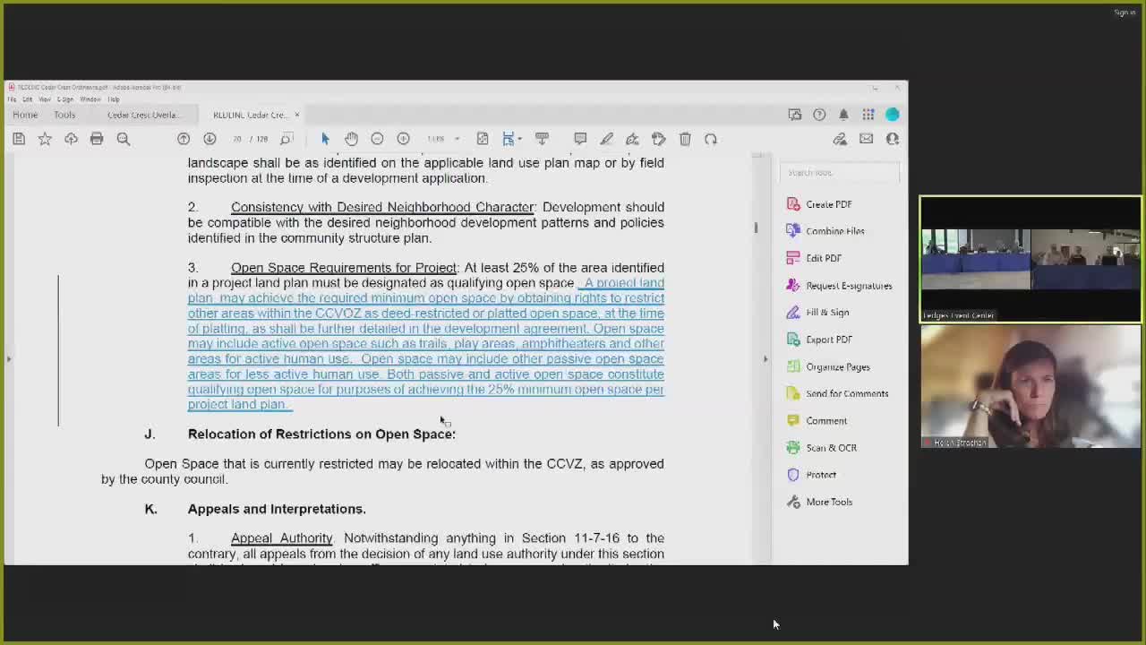Click the Highlight pen tool icon
Image resolution: width=1146 pixels, height=645 pixels.
pyautogui.click(x=606, y=139)
